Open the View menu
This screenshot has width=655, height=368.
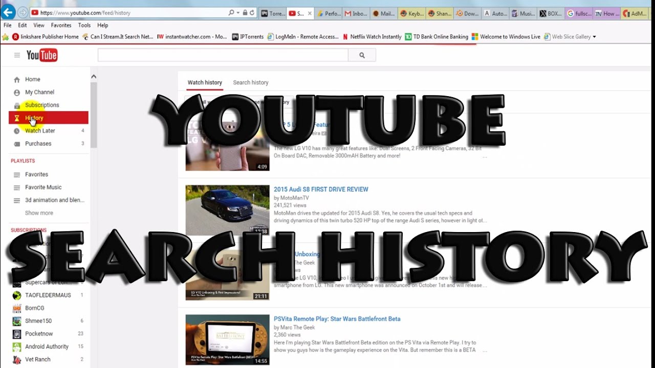(x=39, y=25)
